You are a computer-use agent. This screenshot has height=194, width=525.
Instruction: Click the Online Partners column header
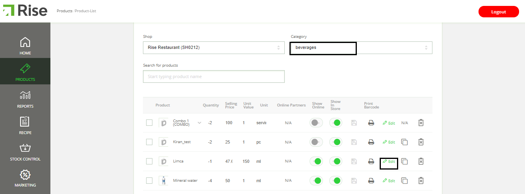[x=291, y=105]
